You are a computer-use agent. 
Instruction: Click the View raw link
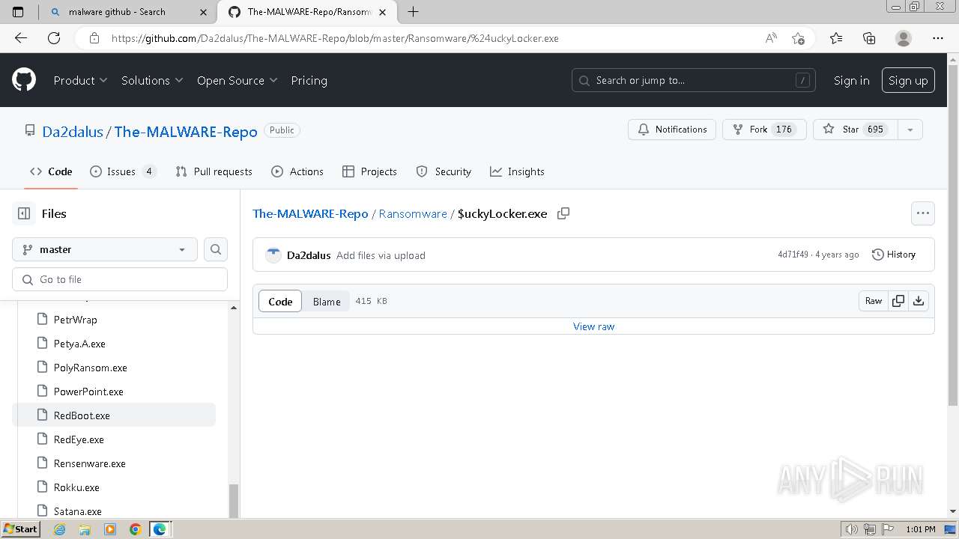click(x=593, y=326)
